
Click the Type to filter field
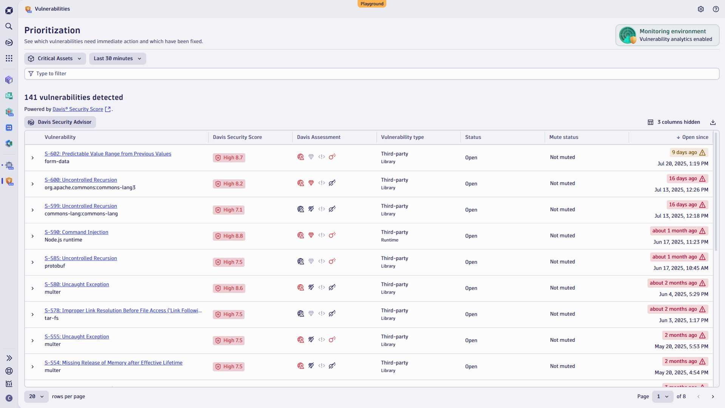(x=151, y=73)
